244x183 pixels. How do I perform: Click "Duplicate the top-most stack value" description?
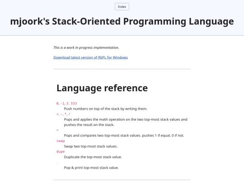[x=93, y=157]
